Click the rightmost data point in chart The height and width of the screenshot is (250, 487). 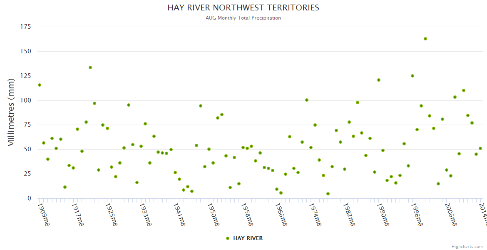tap(480, 148)
